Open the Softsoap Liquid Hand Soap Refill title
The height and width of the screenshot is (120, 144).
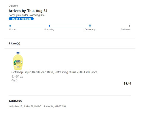coord(54,72)
